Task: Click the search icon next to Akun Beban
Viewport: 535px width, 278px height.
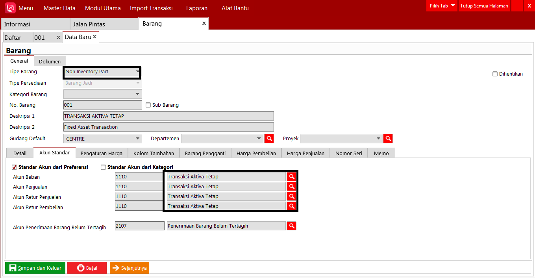Action: (291, 176)
